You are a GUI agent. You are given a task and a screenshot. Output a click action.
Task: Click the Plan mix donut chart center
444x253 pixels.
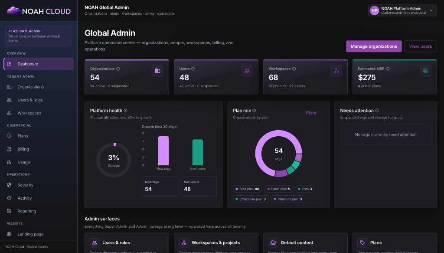279,154
